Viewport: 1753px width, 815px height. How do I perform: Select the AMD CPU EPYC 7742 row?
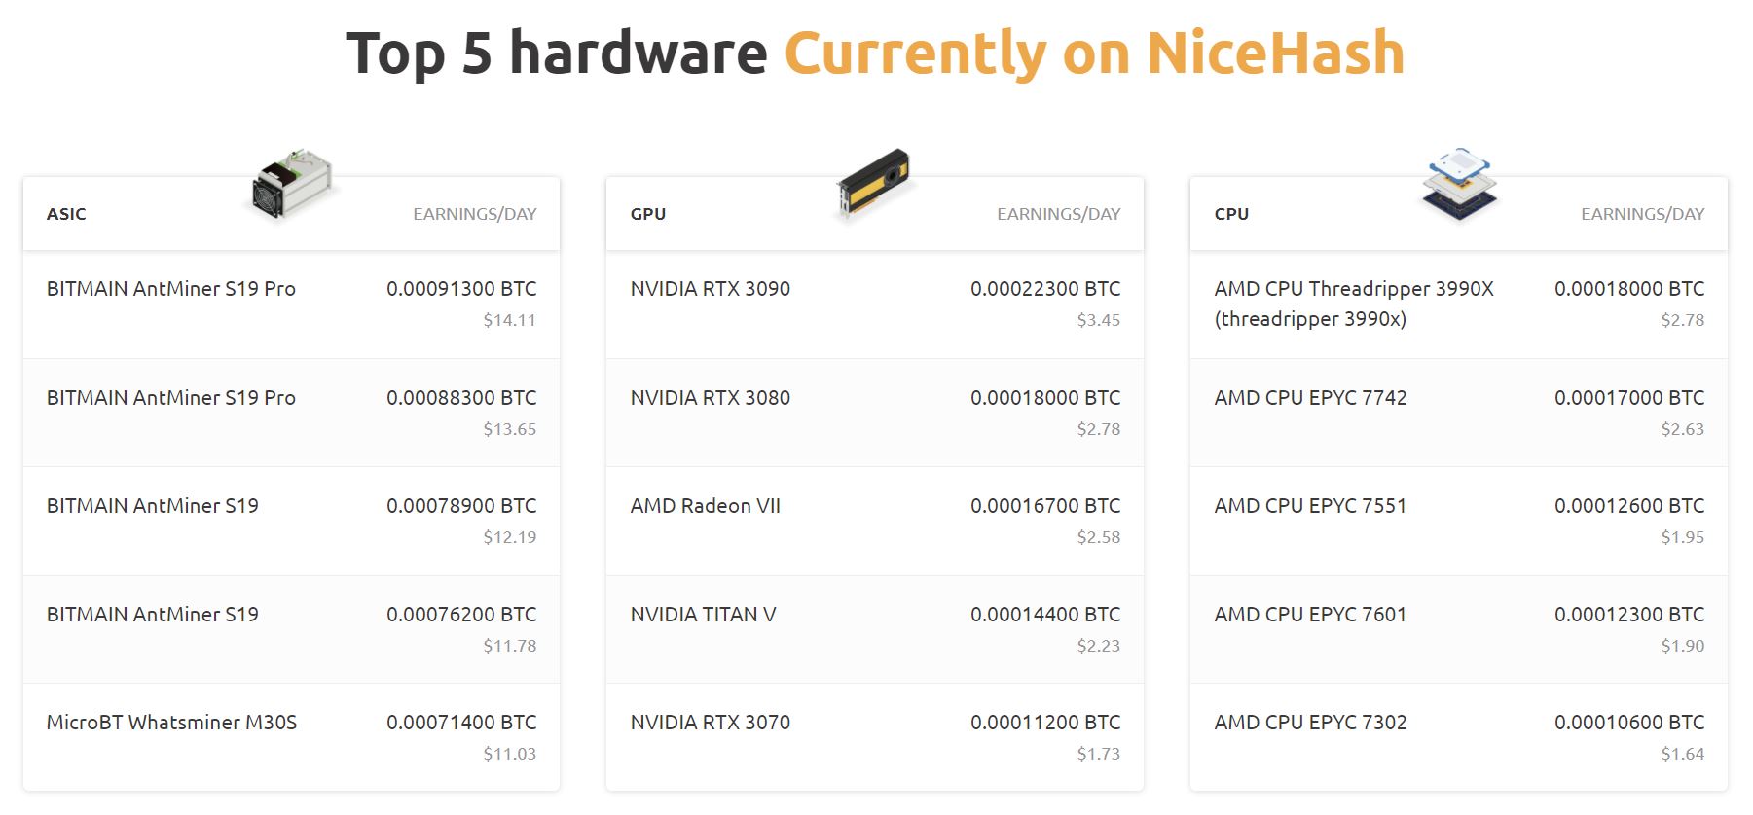(1310, 398)
